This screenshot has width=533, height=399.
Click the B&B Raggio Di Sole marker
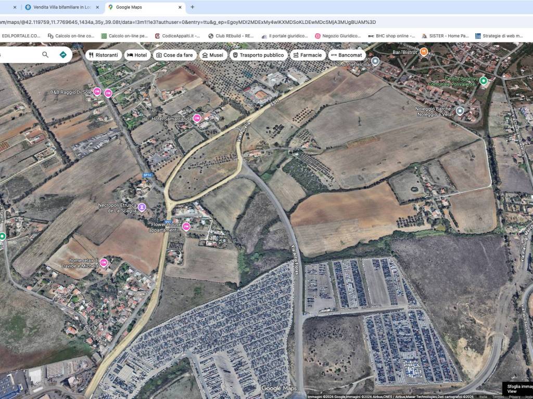(97, 92)
